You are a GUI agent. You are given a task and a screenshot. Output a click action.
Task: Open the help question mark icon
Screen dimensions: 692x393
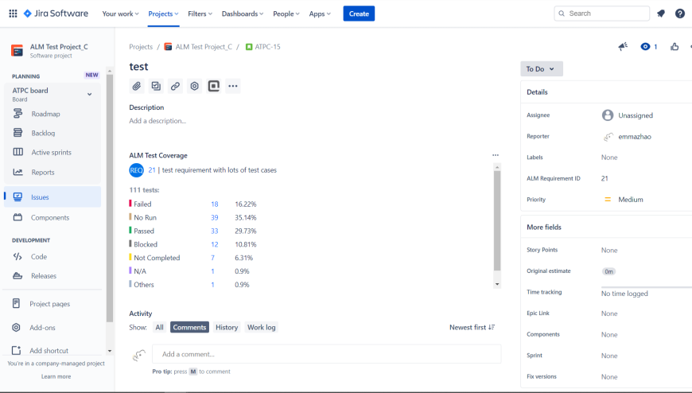[x=680, y=14]
